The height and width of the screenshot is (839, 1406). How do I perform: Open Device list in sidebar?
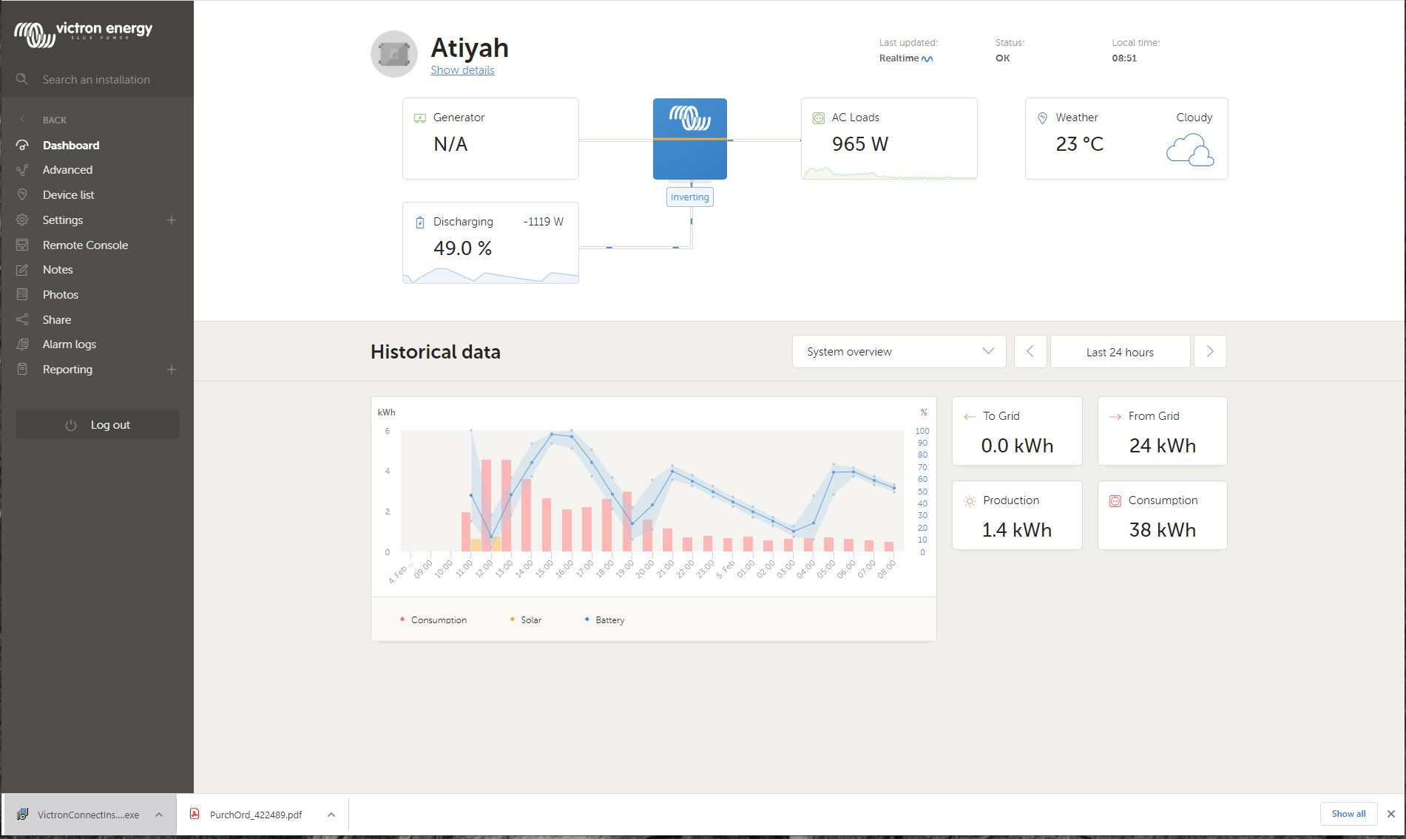[68, 195]
